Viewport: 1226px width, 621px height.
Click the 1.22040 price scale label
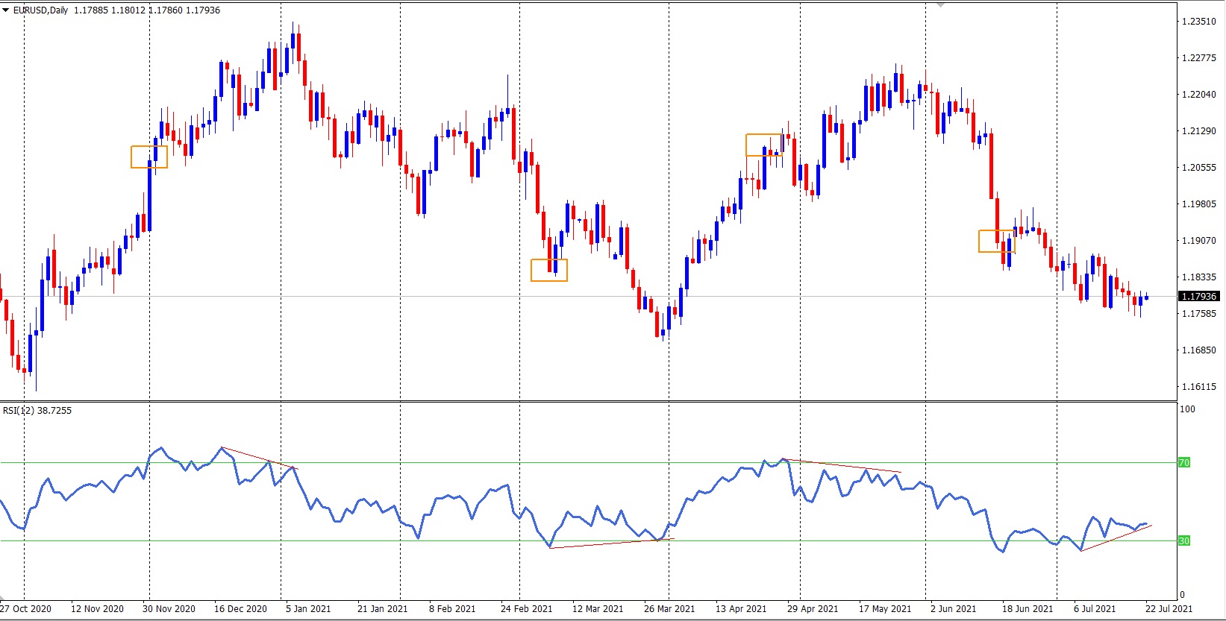coord(1199,95)
